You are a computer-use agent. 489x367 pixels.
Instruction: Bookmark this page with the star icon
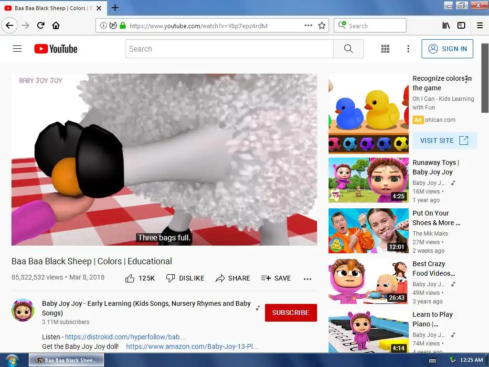pos(322,26)
